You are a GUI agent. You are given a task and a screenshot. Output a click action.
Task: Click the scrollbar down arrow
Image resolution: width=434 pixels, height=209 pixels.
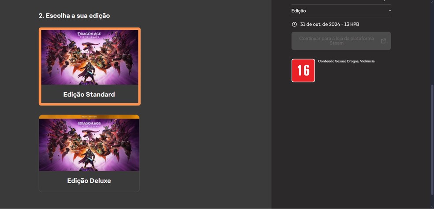pyautogui.click(x=432, y=207)
